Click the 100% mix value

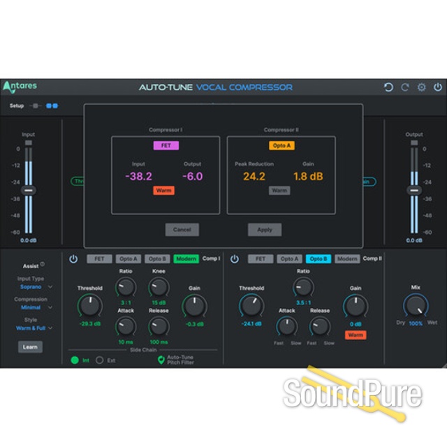tap(416, 323)
